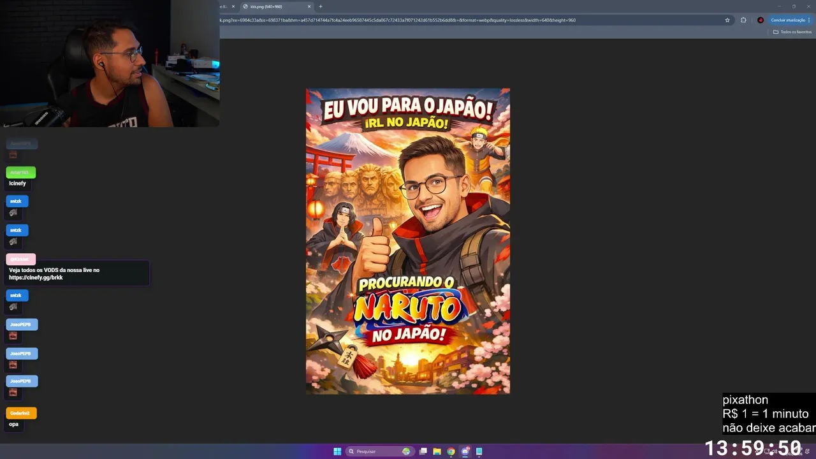The image size is (816, 459).
Task: Click the Pesquisar taskbar search box
Action: pyautogui.click(x=379, y=451)
